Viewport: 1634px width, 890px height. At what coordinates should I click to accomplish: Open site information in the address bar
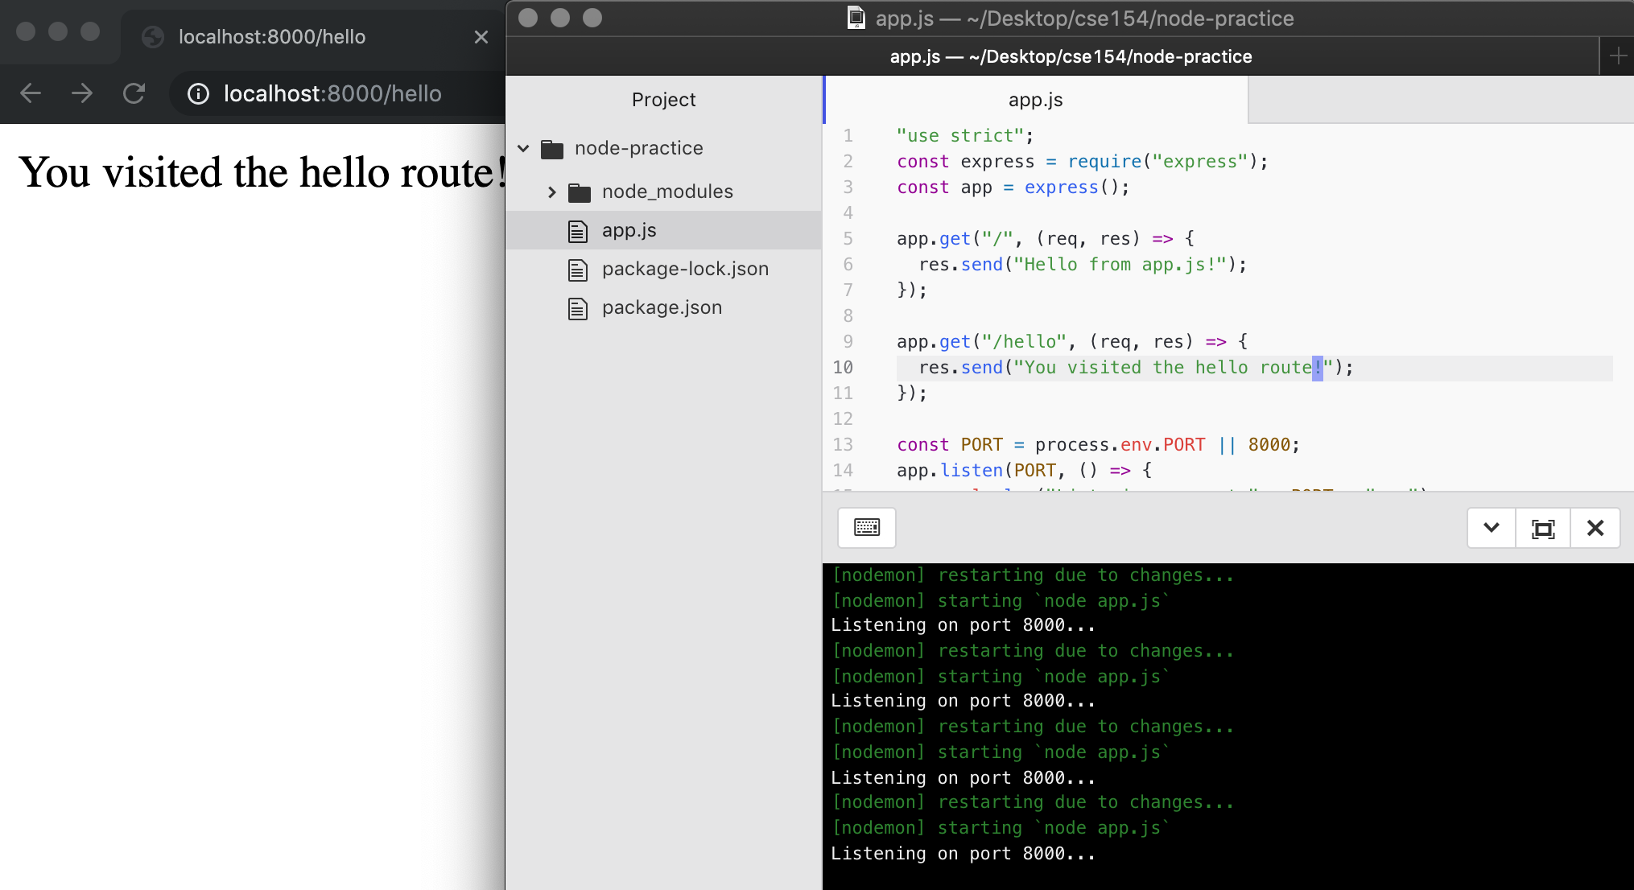point(198,94)
